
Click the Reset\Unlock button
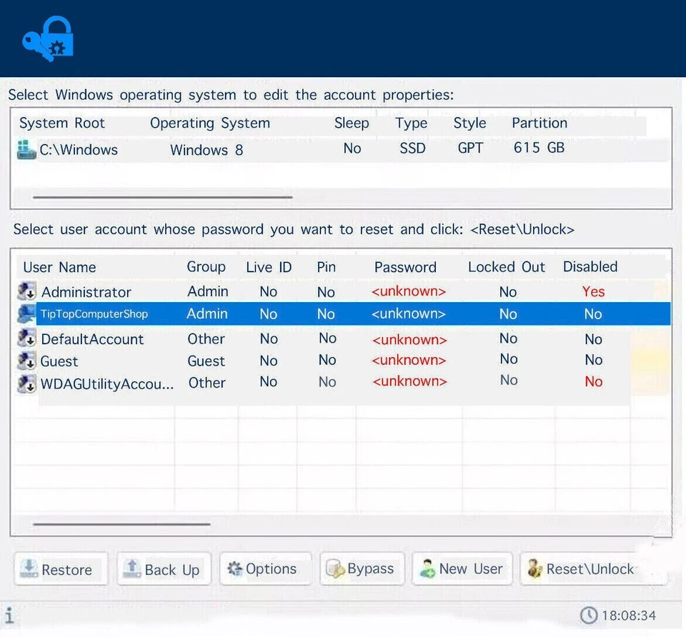pyautogui.click(x=580, y=569)
